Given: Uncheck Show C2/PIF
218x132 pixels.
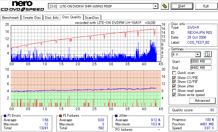Looking at the screenshot, I should [174, 82].
